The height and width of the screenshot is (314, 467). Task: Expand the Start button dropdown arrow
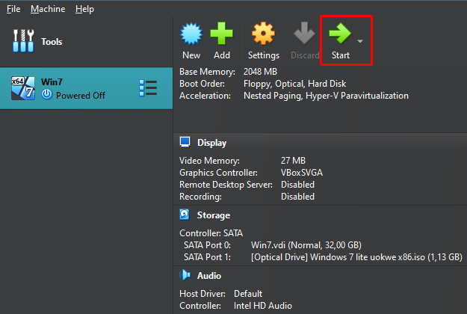360,41
